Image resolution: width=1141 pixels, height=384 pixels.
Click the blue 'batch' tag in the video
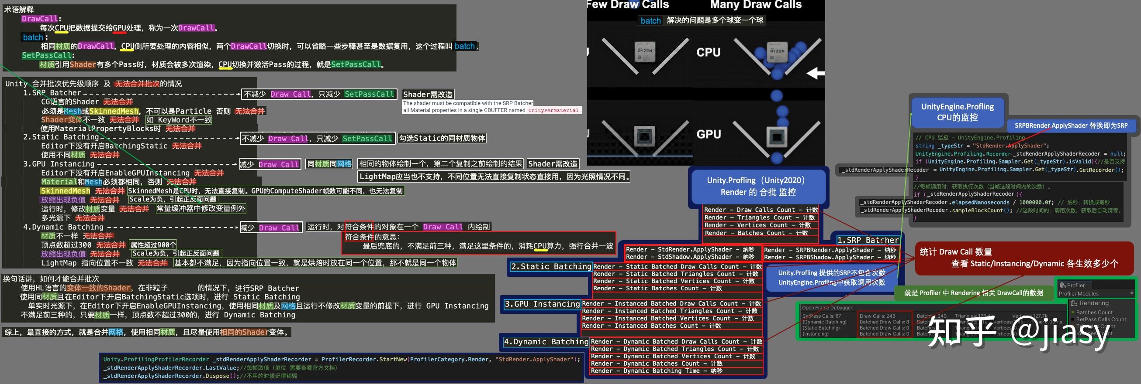650,20
